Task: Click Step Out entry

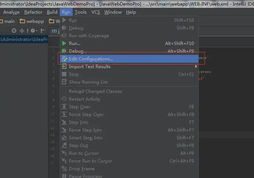Action: click(x=129, y=146)
